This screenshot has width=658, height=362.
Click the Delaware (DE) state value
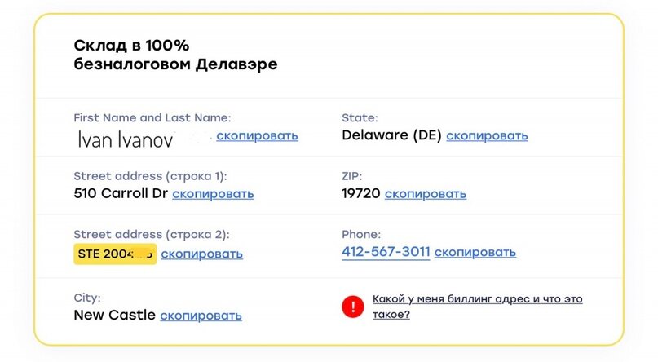391,135
